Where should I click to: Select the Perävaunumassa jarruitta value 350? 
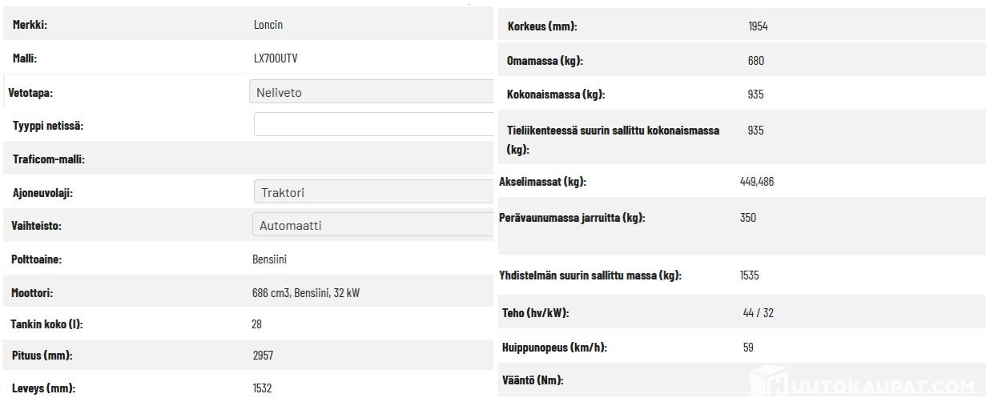[748, 217]
